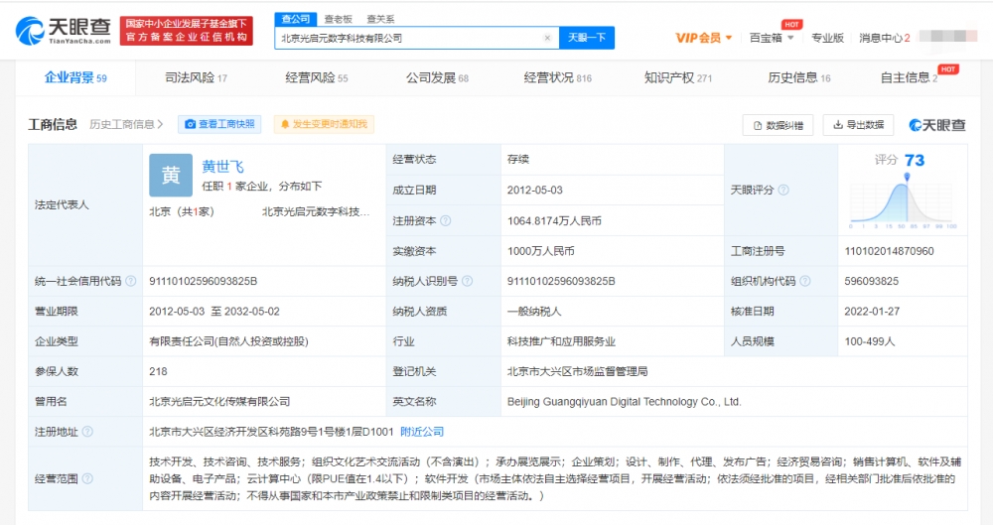This screenshot has width=993, height=525.
Task: Open the help icon beside 天眼评分
Action: tap(783, 190)
